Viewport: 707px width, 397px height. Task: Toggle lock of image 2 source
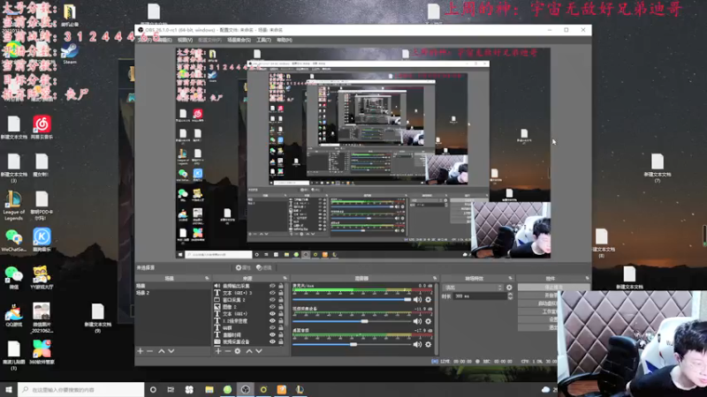(281, 306)
